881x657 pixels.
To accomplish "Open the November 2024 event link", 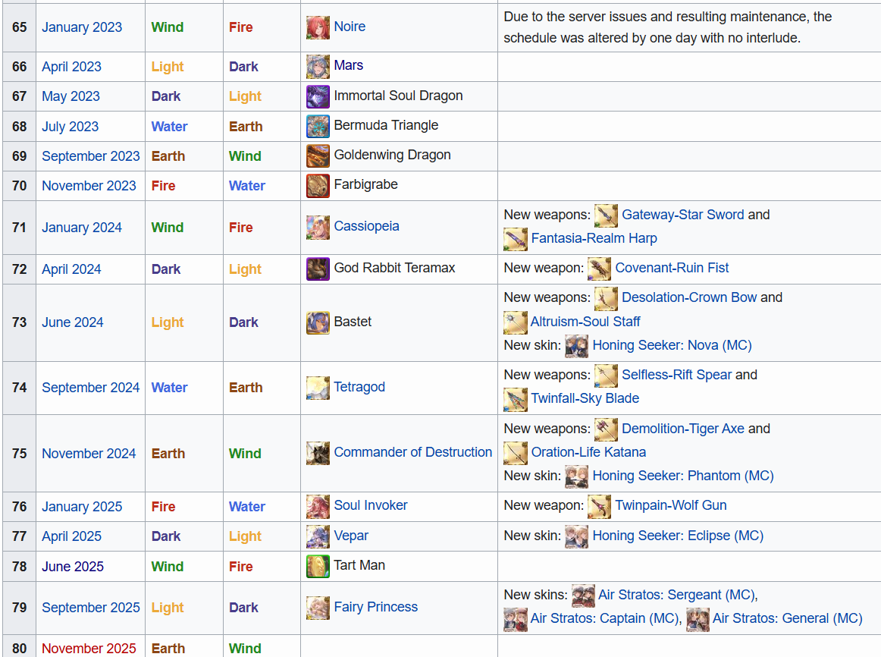I will coord(89,453).
